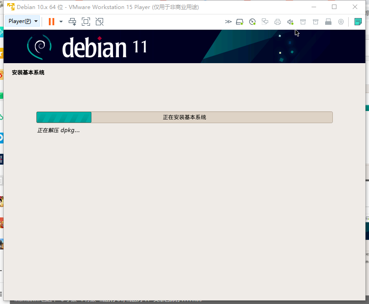Open the network adapter device icon
This screenshot has width=369, height=304.
point(265,22)
